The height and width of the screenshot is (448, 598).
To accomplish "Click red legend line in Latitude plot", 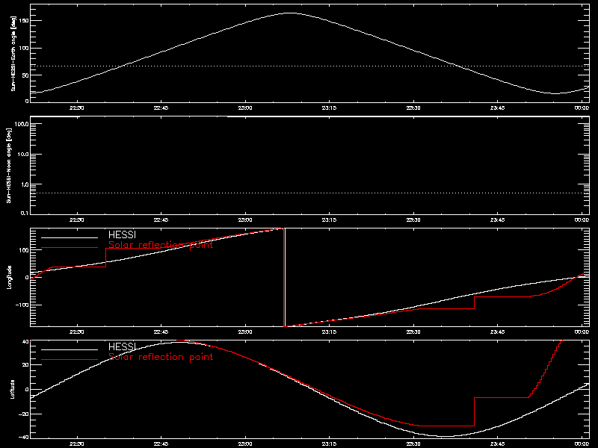I will tap(70, 360).
